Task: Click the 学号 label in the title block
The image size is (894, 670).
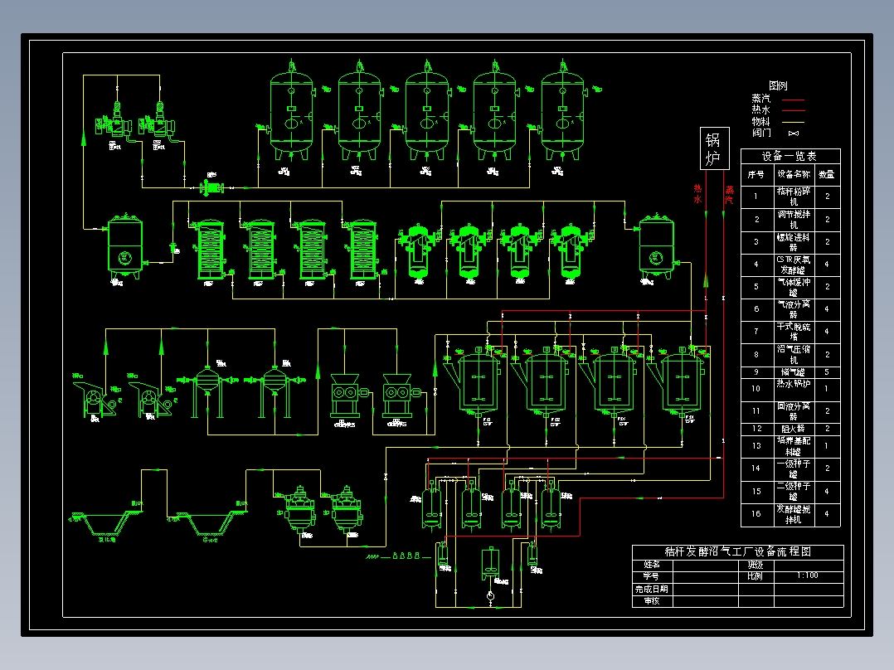Action: [x=652, y=576]
